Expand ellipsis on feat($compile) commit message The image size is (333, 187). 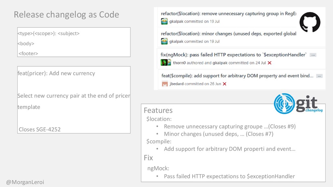tap(319, 76)
